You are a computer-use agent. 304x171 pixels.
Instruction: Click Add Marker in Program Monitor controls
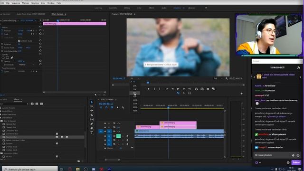click(148, 89)
